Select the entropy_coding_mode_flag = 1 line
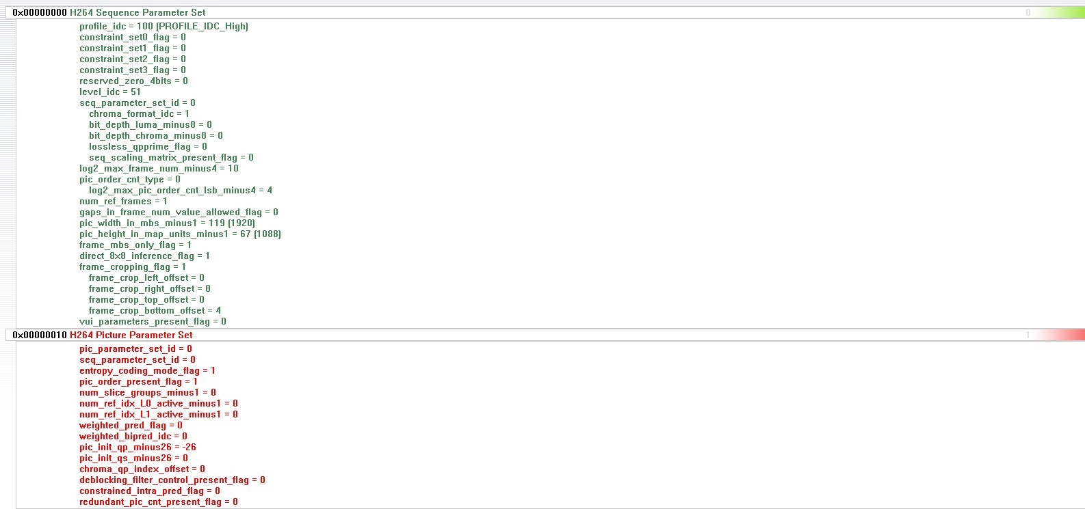The height and width of the screenshot is (509, 1085). pyautogui.click(x=147, y=370)
